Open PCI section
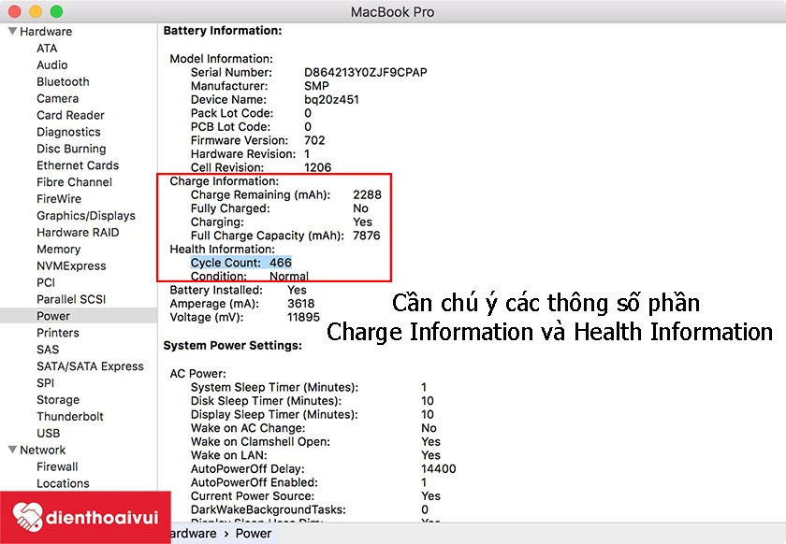Screen dimensions: 786x544 46,282
